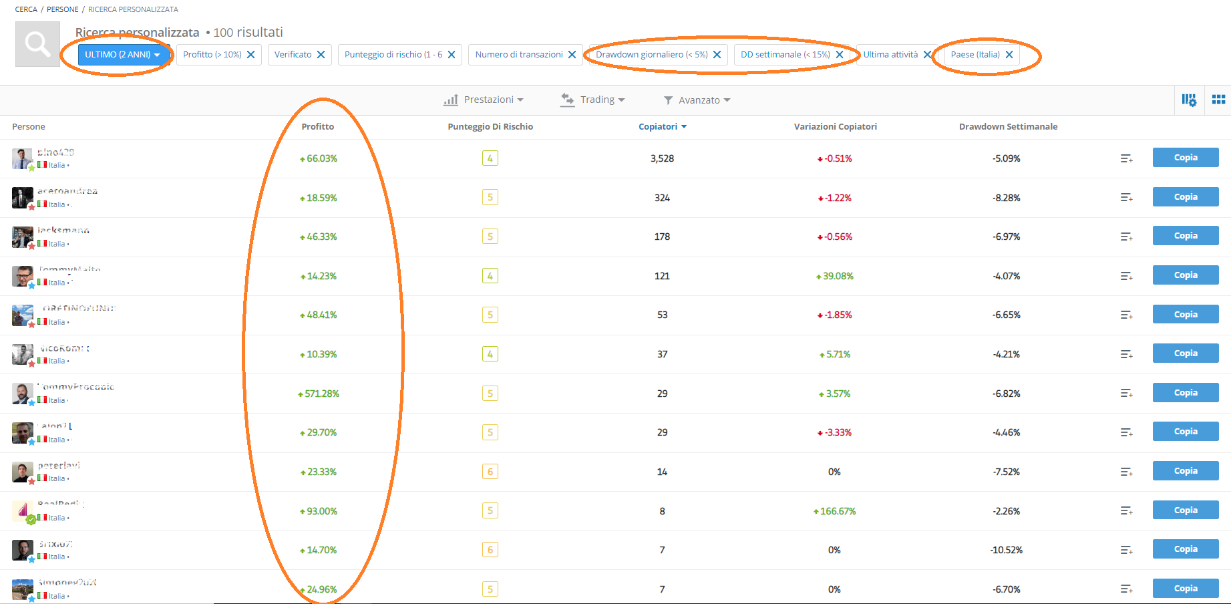The image size is (1231, 604).
Task: Remove the Drawdown giornaliero filter
Action: pos(717,55)
